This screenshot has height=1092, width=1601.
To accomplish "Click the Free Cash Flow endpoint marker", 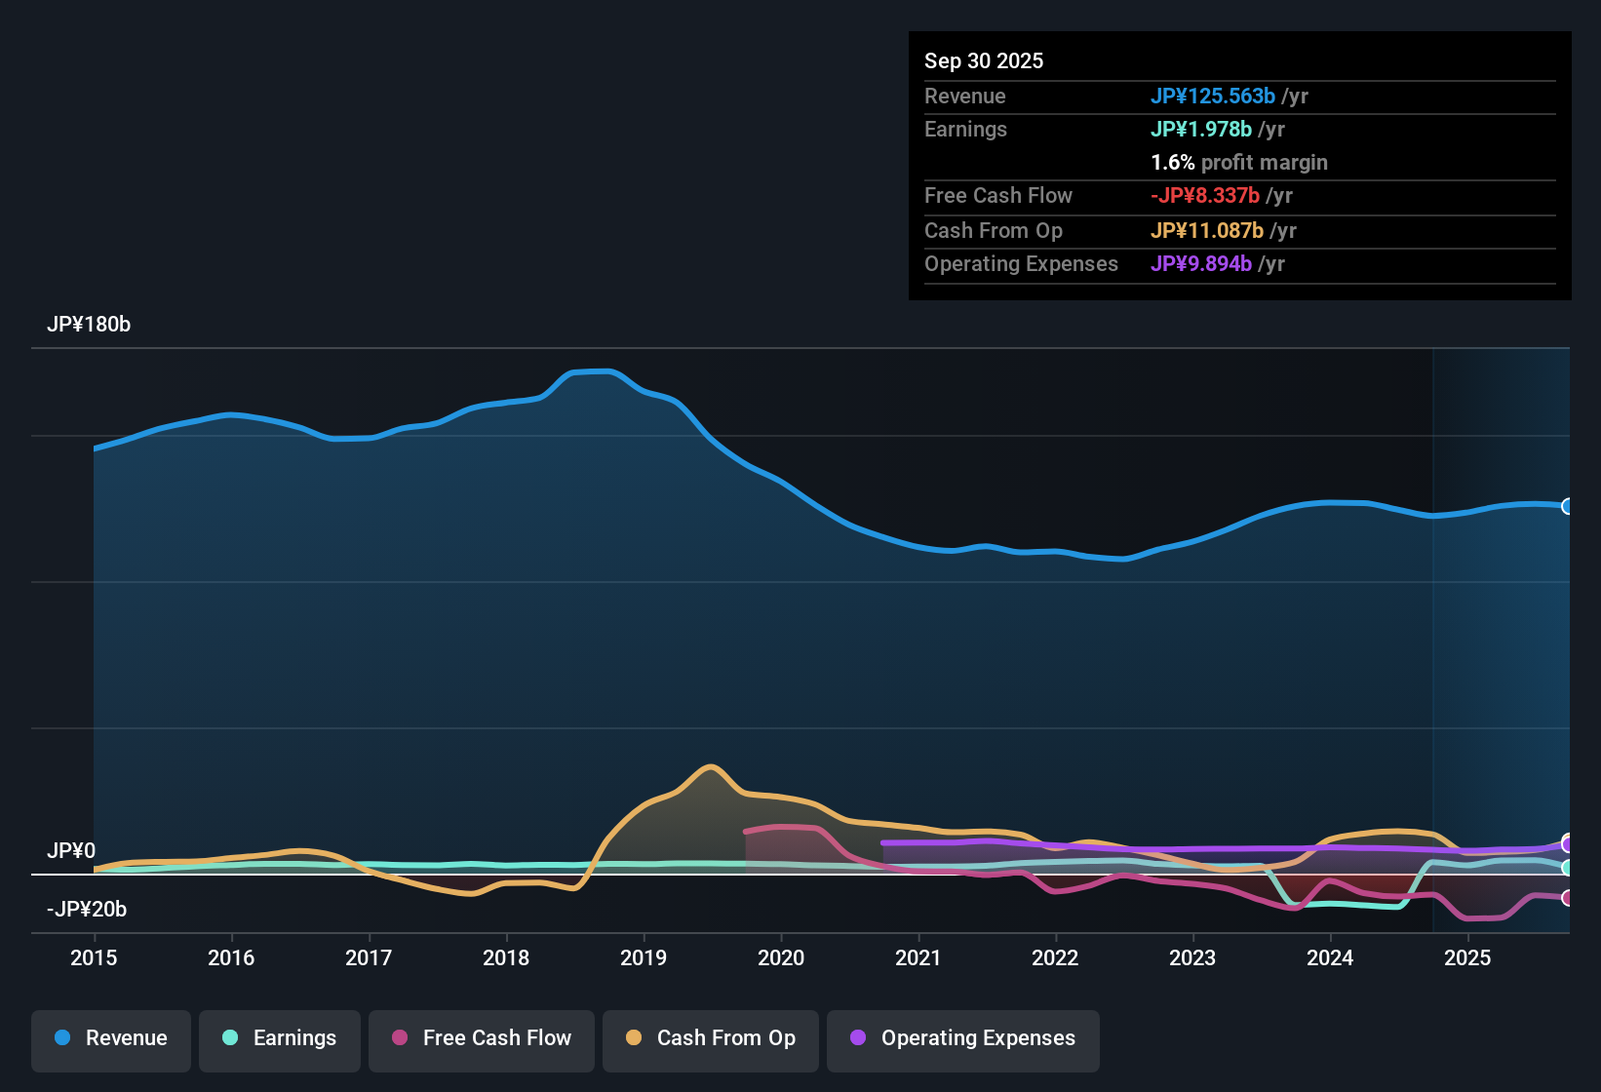I will tap(1567, 898).
